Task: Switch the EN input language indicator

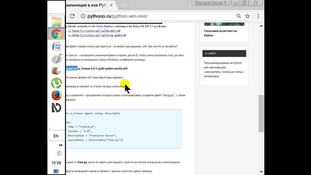Action: [x=56, y=136]
